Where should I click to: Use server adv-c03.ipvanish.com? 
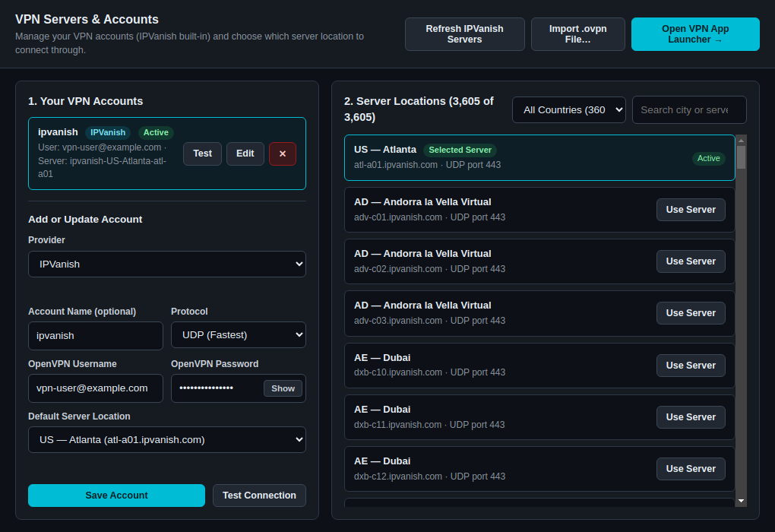(691, 313)
